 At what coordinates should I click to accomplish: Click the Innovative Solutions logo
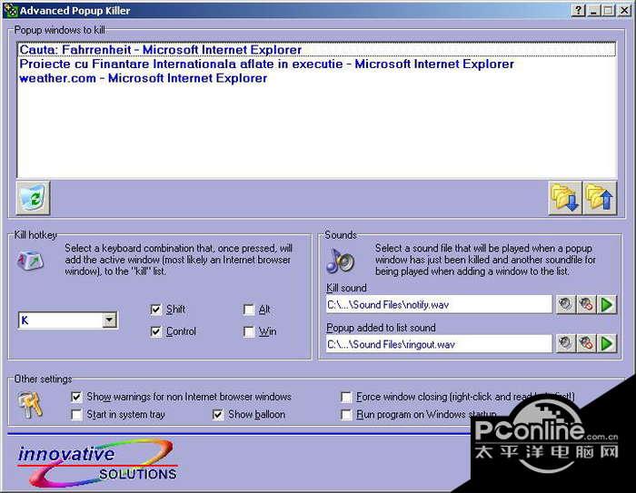(x=97, y=463)
